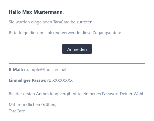The height and width of the screenshot is (121, 154).
Task: Click the word 'Link' in the instruction line
Action: (x=48, y=33)
